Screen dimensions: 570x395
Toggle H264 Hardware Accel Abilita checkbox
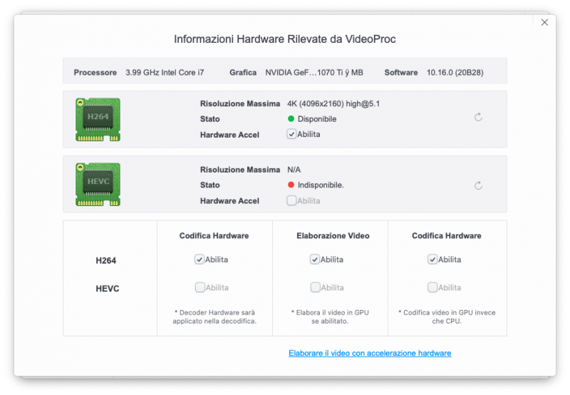pyautogui.click(x=291, y=134)
